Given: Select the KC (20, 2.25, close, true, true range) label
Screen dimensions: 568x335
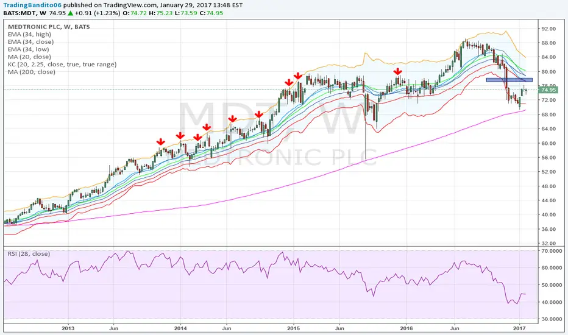Looking at the screenshot, I should pyautogui.click(x=62, y=65).
